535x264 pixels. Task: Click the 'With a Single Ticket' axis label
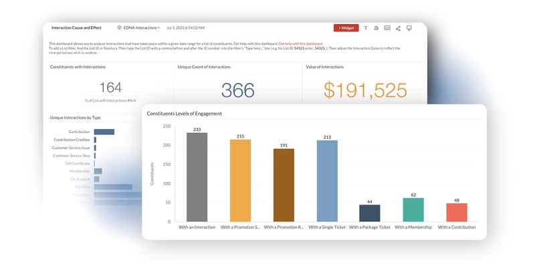pyautogui.click(x=327, y=227)
